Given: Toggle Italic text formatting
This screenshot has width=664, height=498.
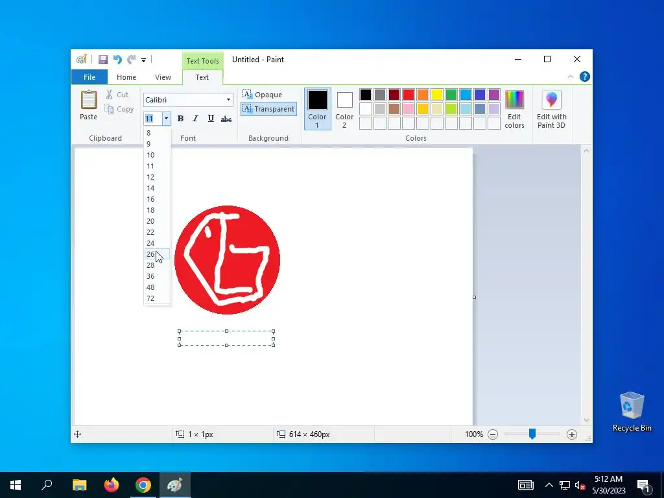Looking at the screenshot, I should (x=195, y=119).
